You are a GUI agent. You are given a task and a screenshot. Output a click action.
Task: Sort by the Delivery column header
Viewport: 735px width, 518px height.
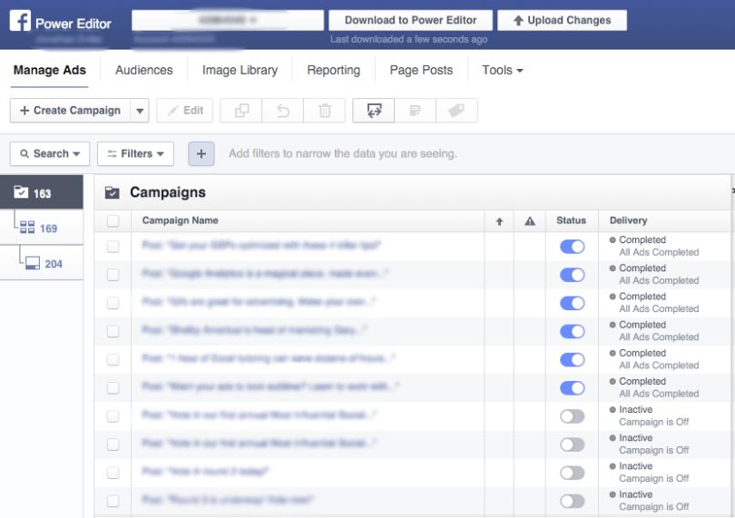tap(628, 220)
